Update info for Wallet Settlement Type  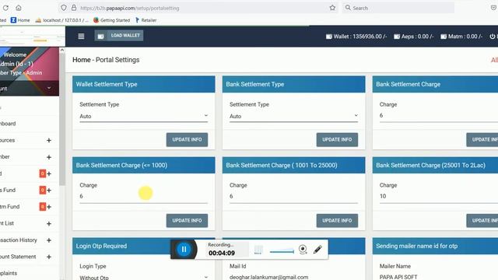coord(187,140)
